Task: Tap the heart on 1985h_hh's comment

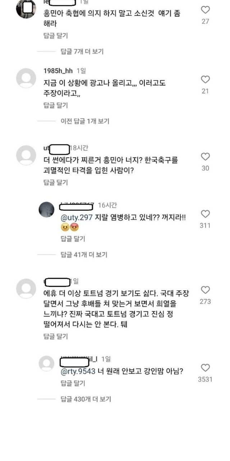Action: coord(205,80)
